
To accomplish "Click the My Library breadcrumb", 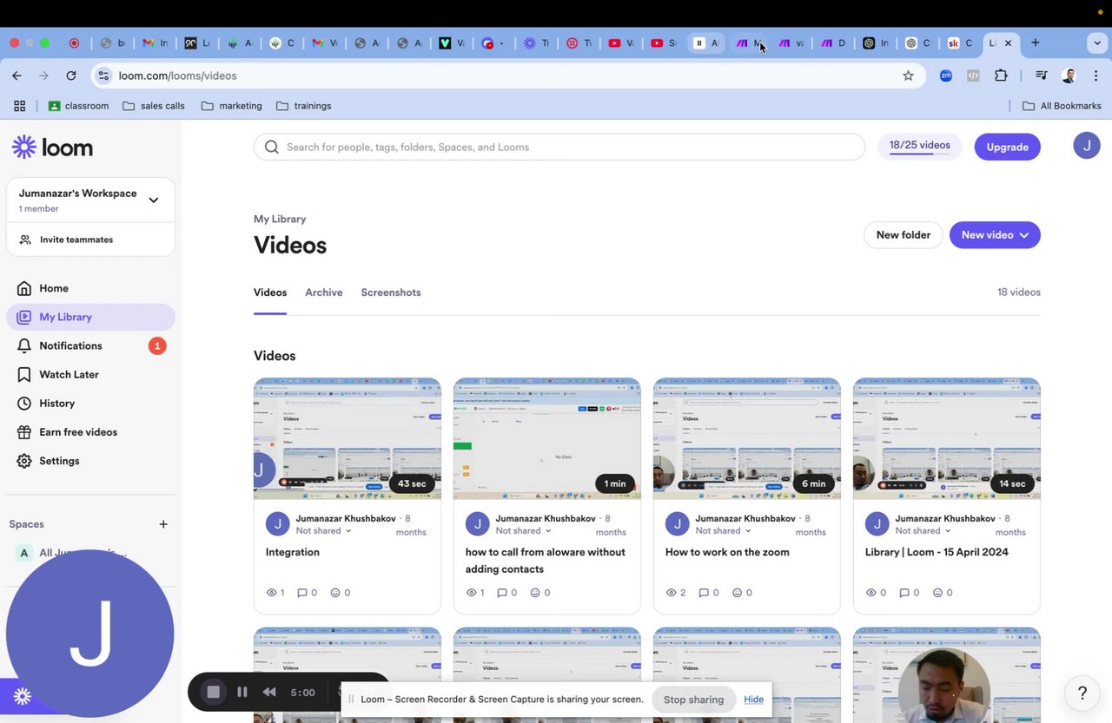I will [x=280, y=219].
